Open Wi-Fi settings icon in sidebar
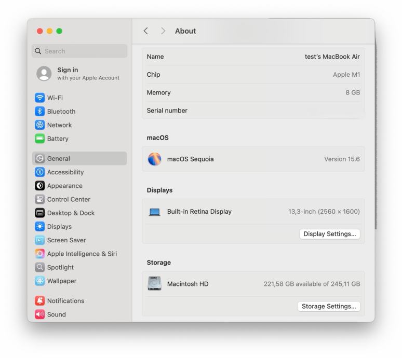The height and width of the screenshot is (358, 402). pos(40,98)
